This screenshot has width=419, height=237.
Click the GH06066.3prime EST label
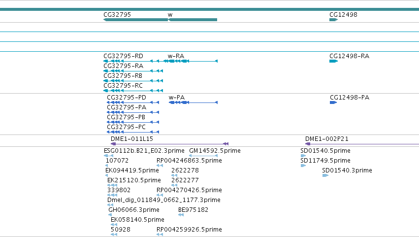[x=134, y=210]
